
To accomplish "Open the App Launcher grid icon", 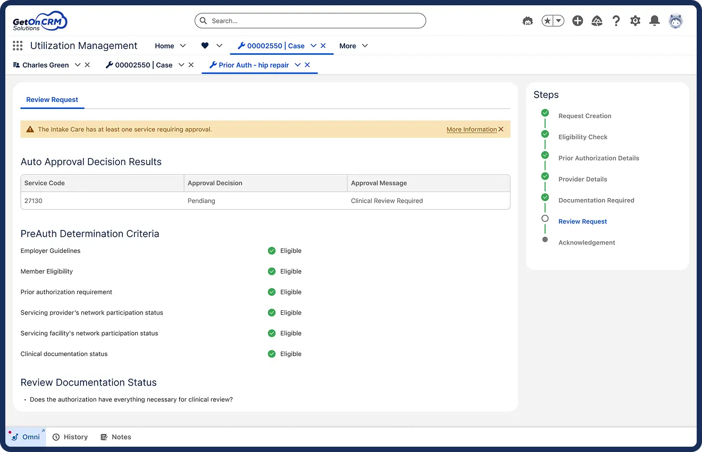I will click(18, 46).
